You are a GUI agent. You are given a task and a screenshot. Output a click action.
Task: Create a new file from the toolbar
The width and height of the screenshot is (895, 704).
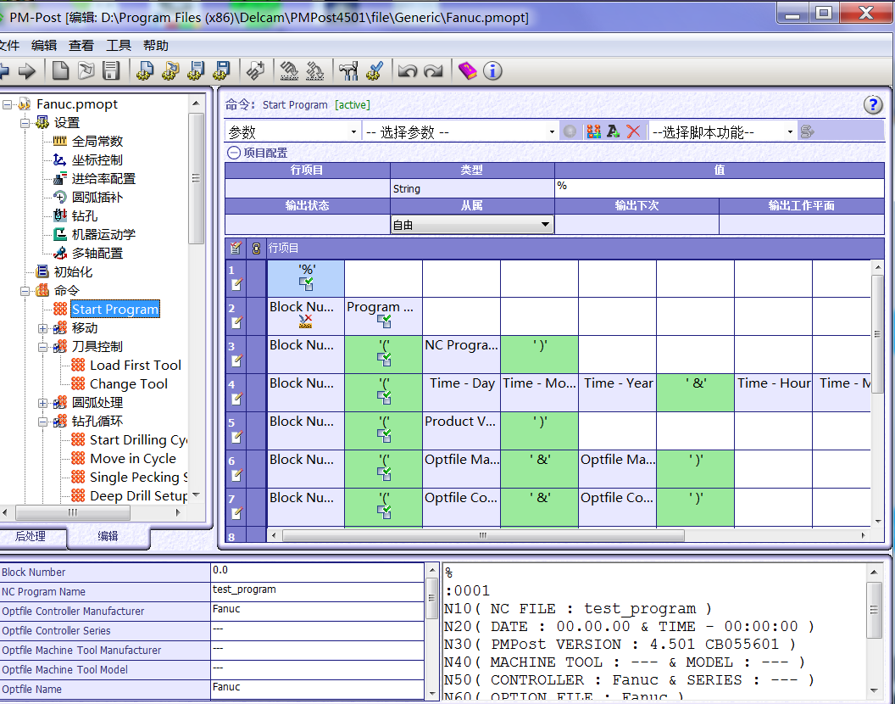click(60, 71)
